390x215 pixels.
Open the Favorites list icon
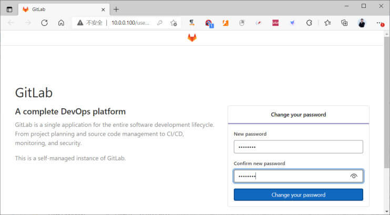[327, 23]
